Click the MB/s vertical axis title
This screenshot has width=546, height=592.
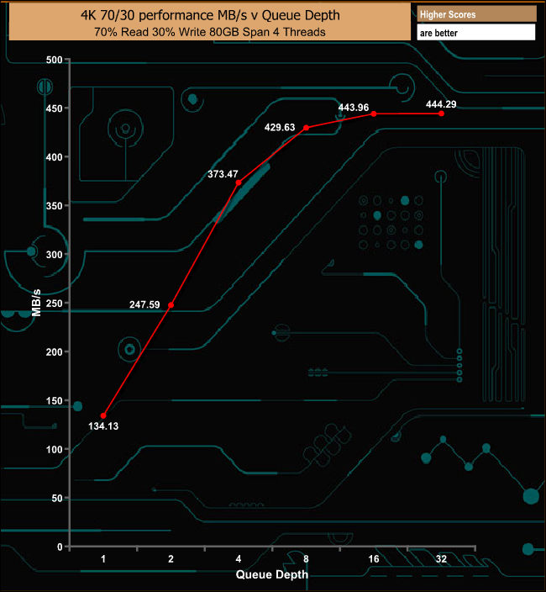point(37,303)
